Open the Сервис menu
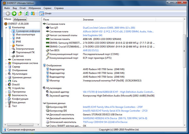 48,8
